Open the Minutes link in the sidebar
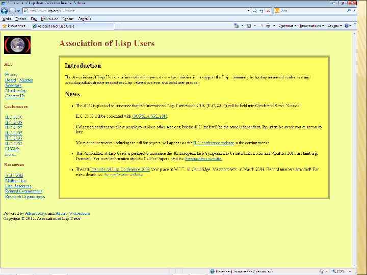This screenshot has height=275, width=367. (x=26, y=80)
